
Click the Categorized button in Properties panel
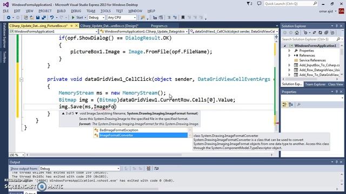(285, 105)
